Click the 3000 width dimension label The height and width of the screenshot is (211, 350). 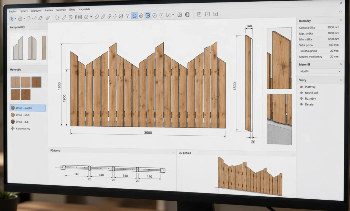148,133
